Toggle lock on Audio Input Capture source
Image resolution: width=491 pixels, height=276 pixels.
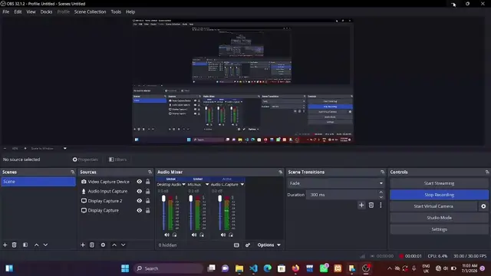click(x=148, y=191)
